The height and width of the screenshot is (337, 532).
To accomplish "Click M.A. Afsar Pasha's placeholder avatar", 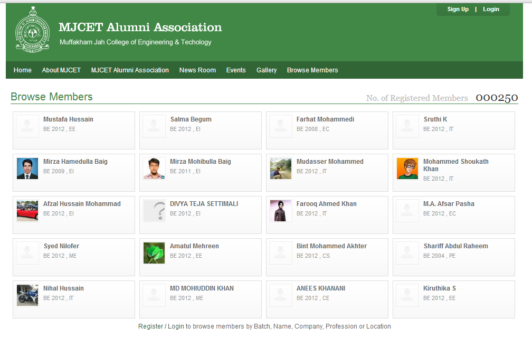I will [407, 211].
